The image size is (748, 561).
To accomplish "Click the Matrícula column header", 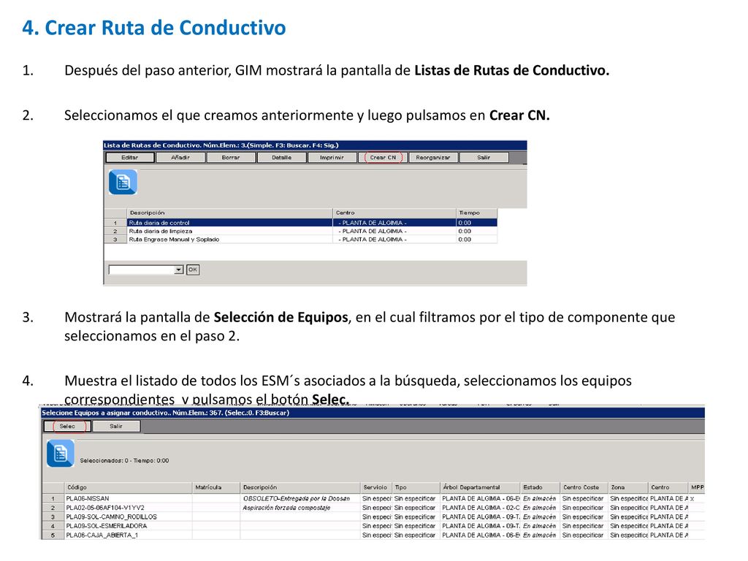I will coord(216,487).
